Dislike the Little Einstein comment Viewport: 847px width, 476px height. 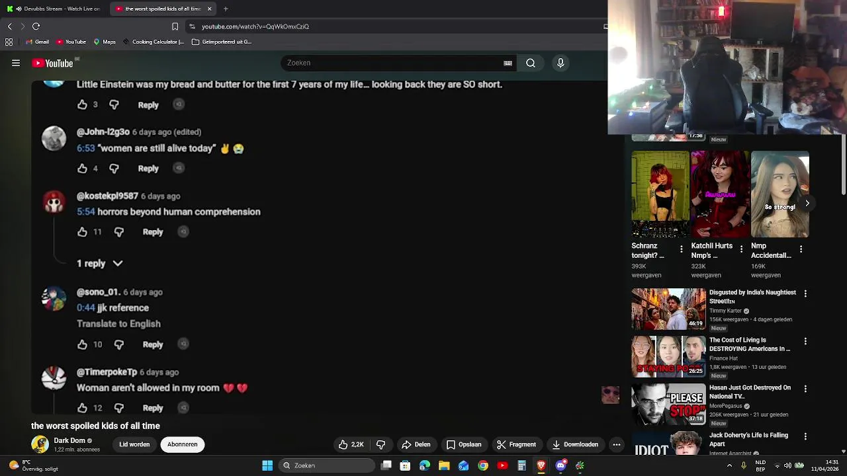[x=114, y=104]
